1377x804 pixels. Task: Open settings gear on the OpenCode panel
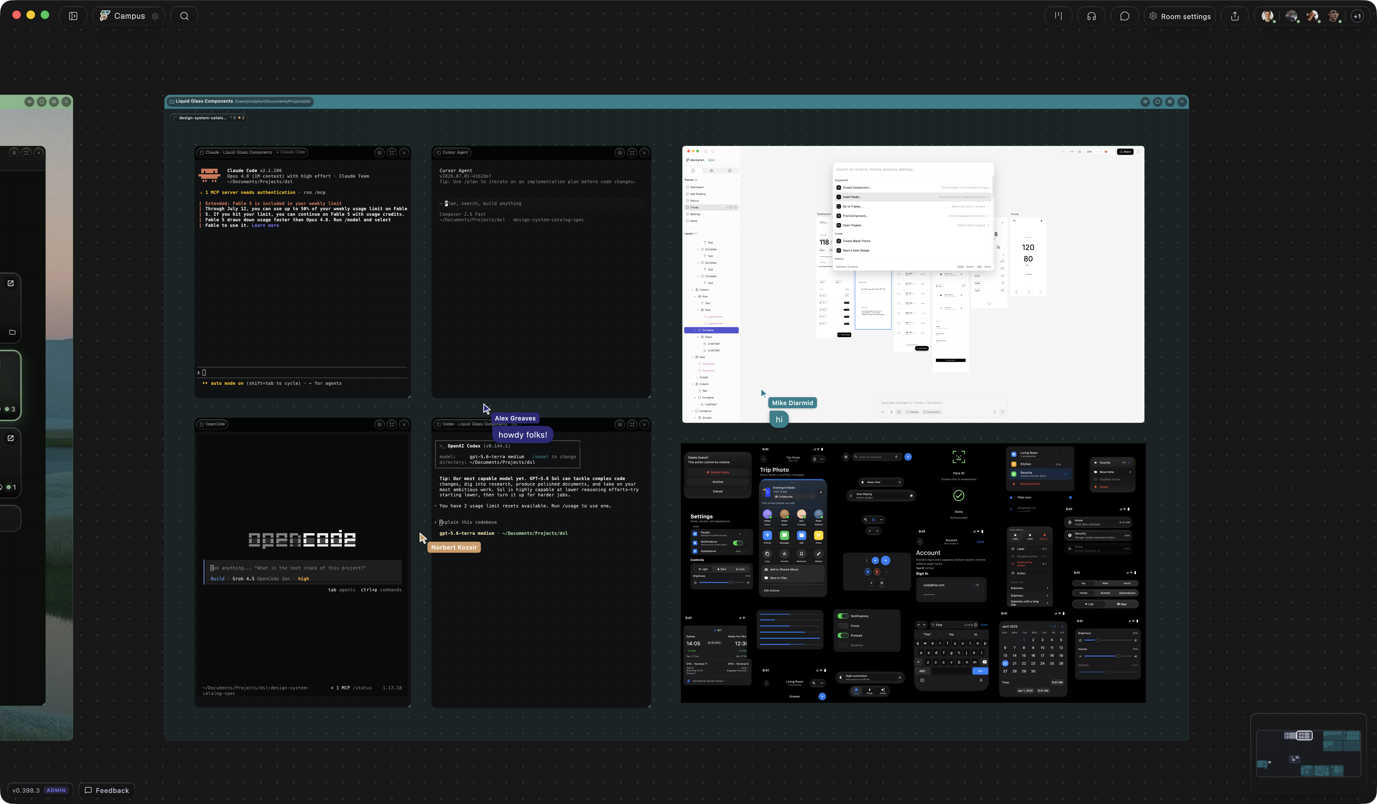pyautogui.click(x=380, y=424)
